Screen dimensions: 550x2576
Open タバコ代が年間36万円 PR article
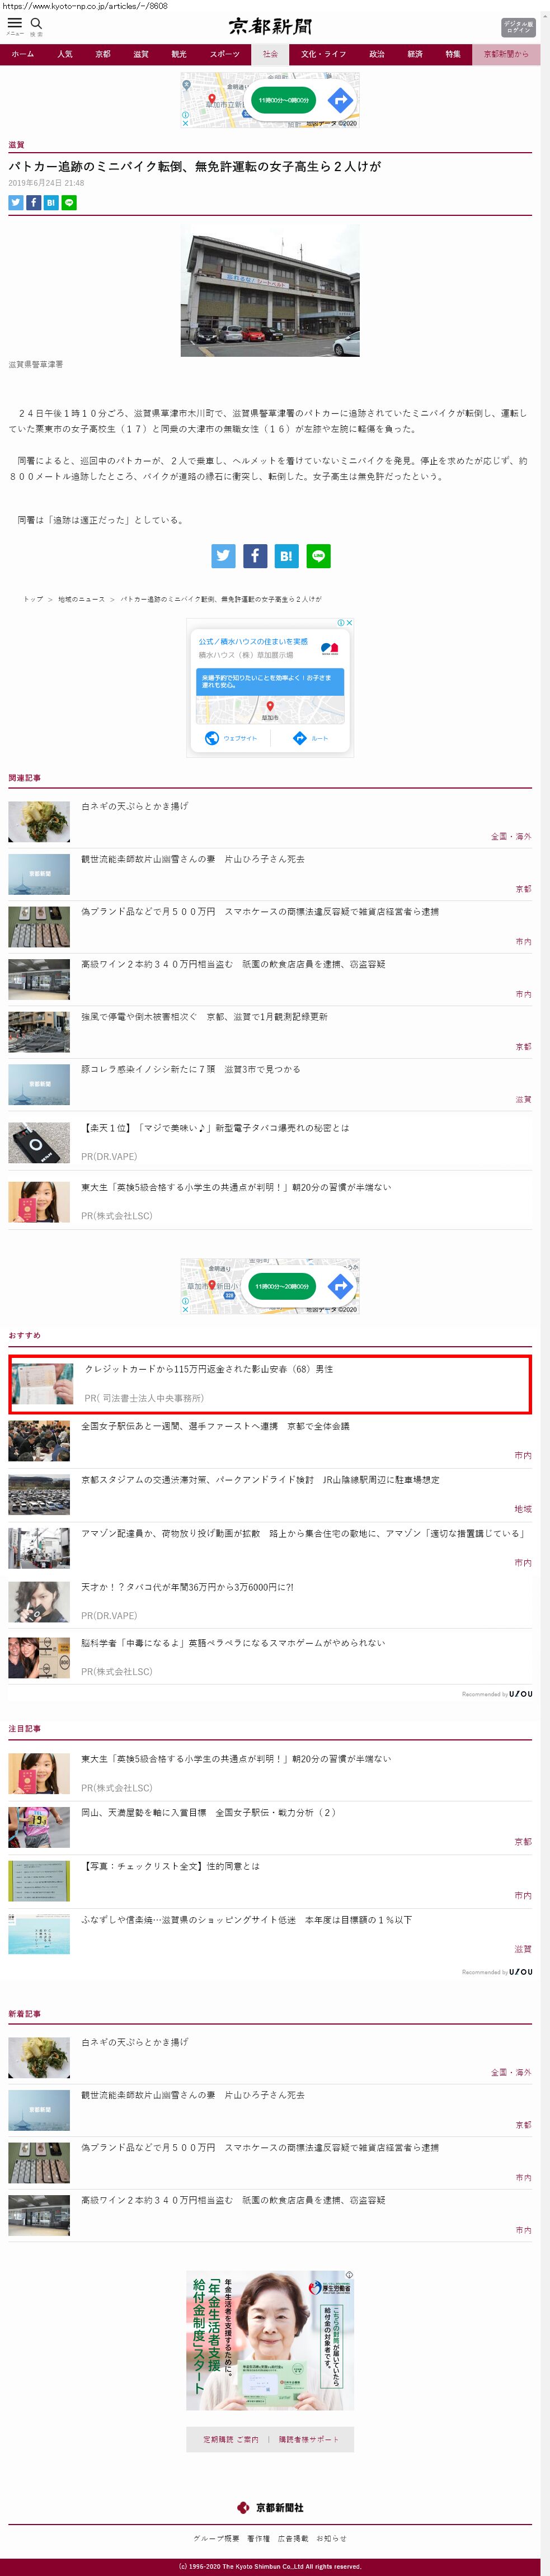187,1588
